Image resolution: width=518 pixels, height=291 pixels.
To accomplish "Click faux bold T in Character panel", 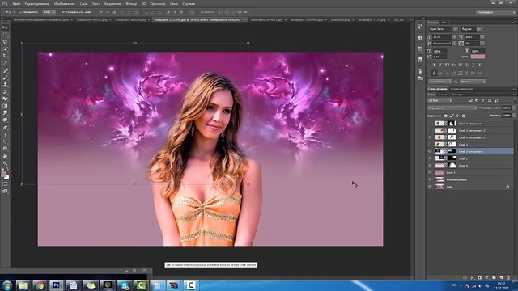I will [x=434, y=65].
